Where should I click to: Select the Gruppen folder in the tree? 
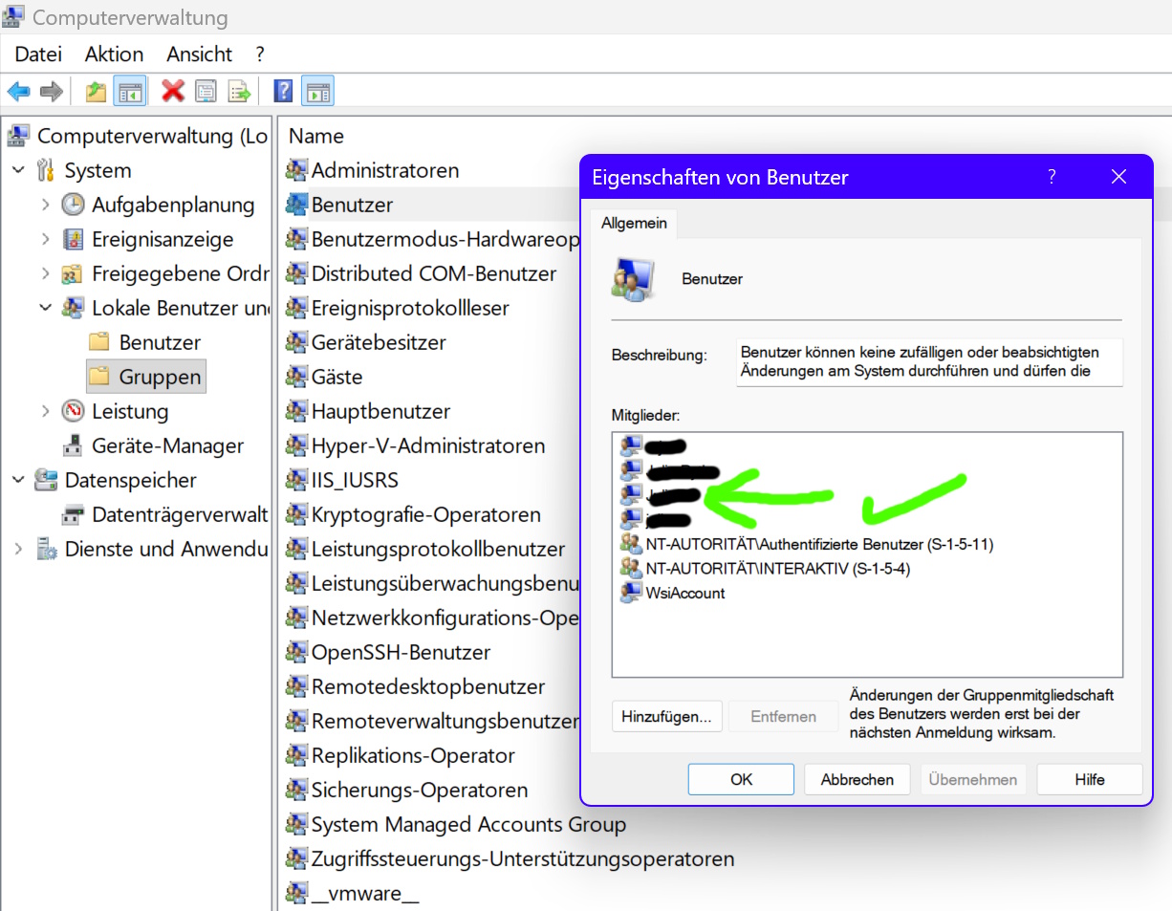(155, 376)
